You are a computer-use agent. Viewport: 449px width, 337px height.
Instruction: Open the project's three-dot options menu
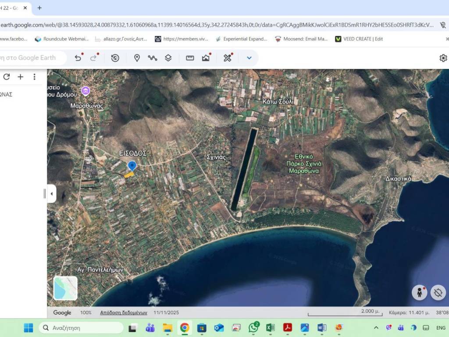point(34,77)
